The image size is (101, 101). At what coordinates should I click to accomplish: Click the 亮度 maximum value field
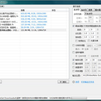tap(93, 30)
